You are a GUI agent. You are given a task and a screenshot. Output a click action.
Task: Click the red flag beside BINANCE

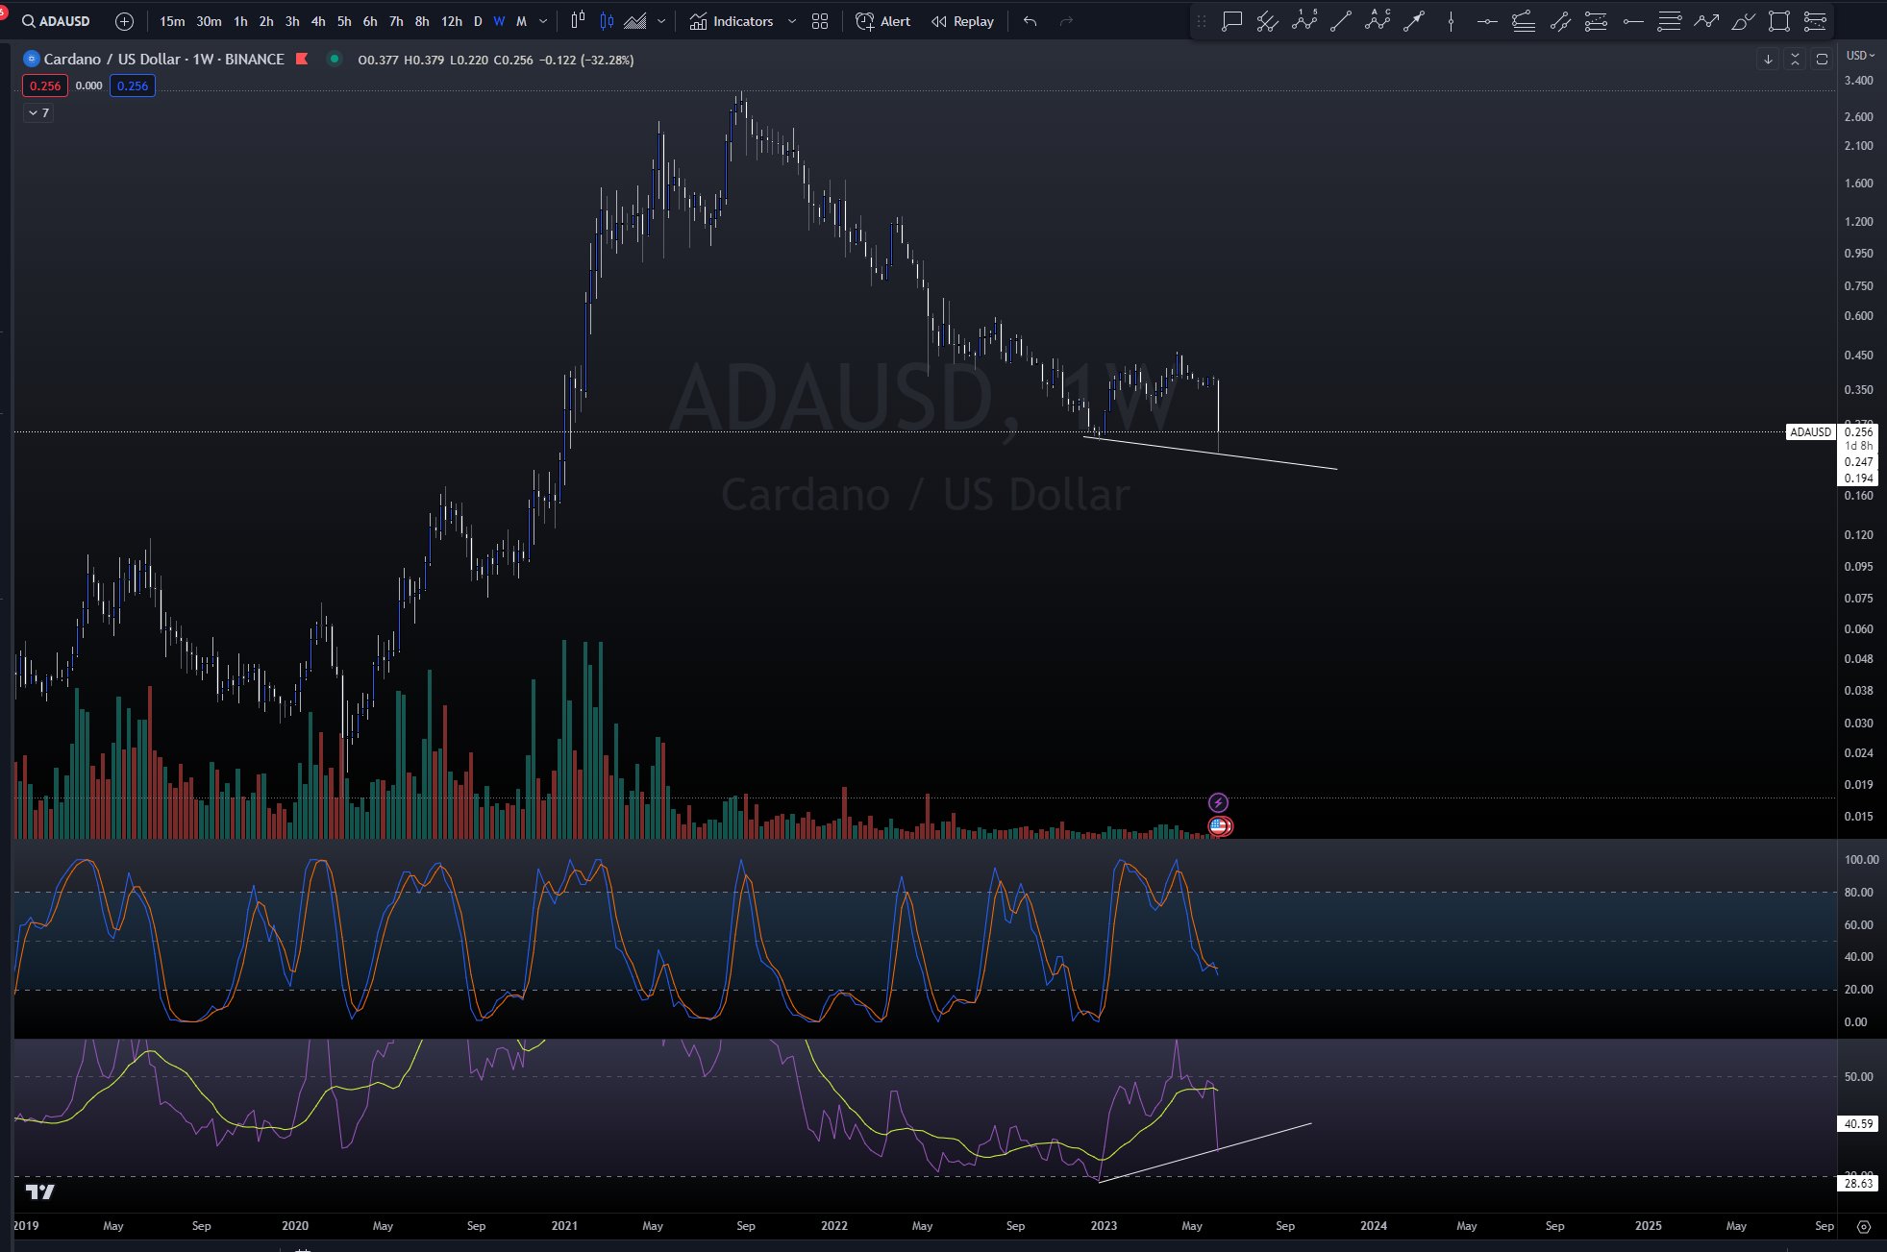click(x=302, y=59)
